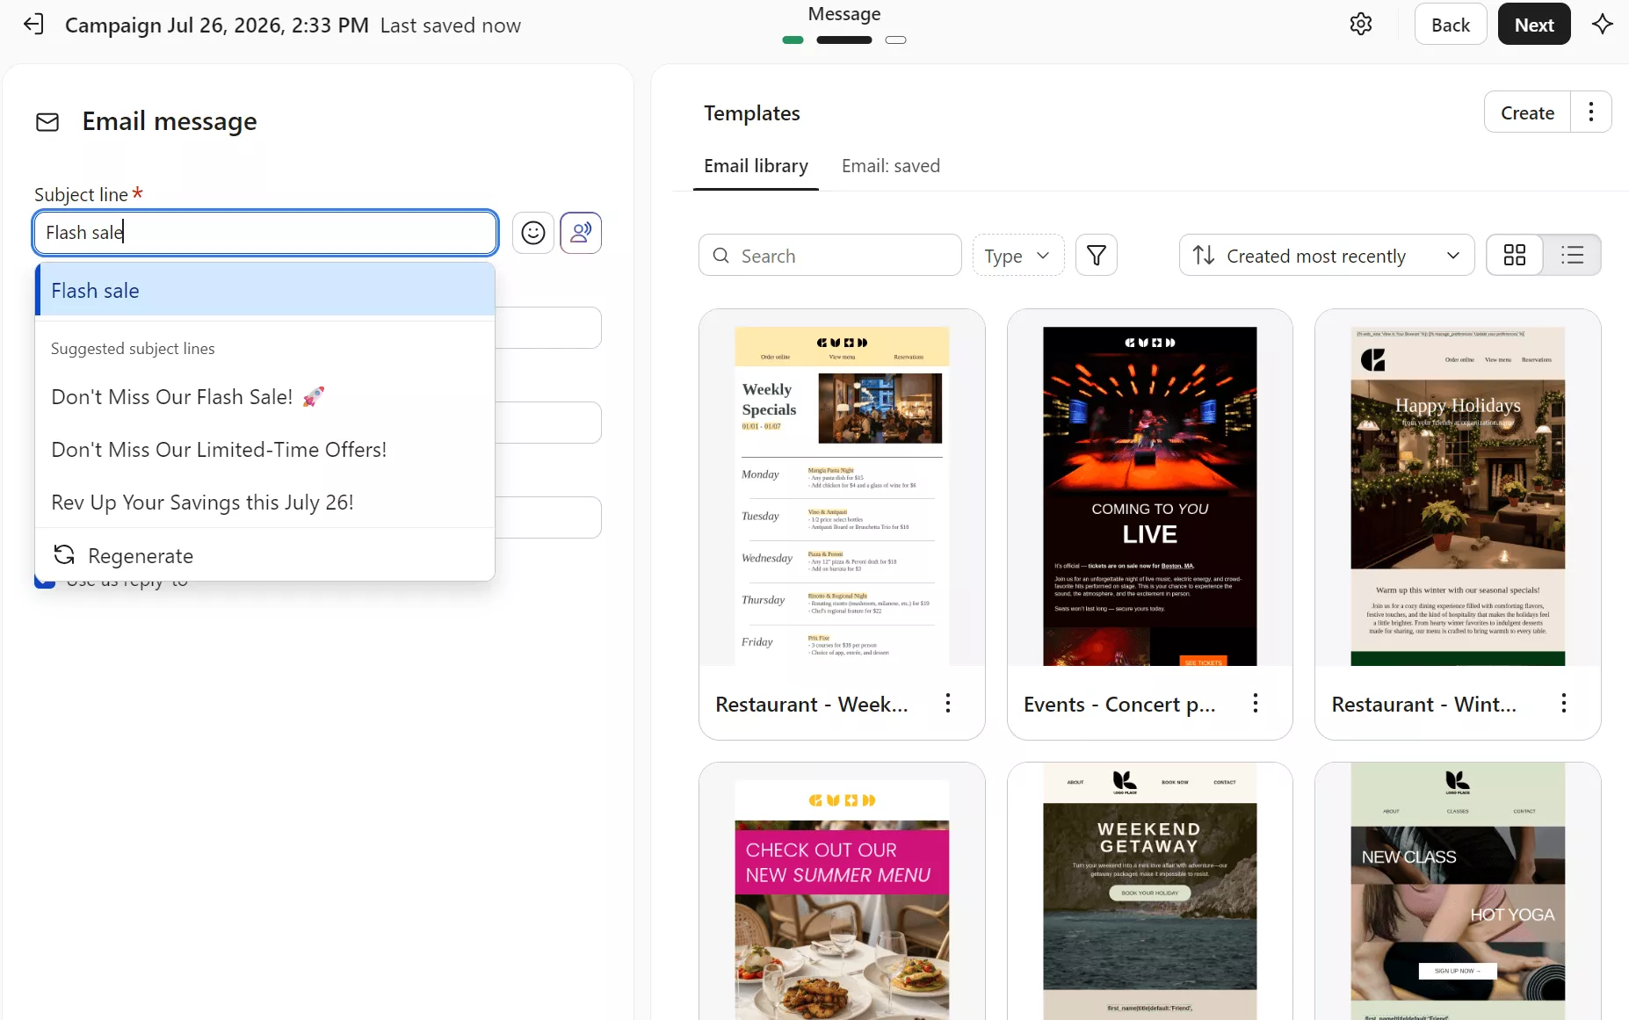Image resolution: width=1629 pixels, height=1020 pixels.
Task: Click the campaign title text
Action: pyautogui.click(x=217, y=25)
